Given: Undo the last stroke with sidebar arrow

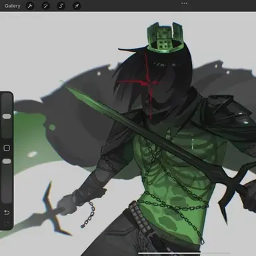Looking at the screenshot, I should pos(7,213).
